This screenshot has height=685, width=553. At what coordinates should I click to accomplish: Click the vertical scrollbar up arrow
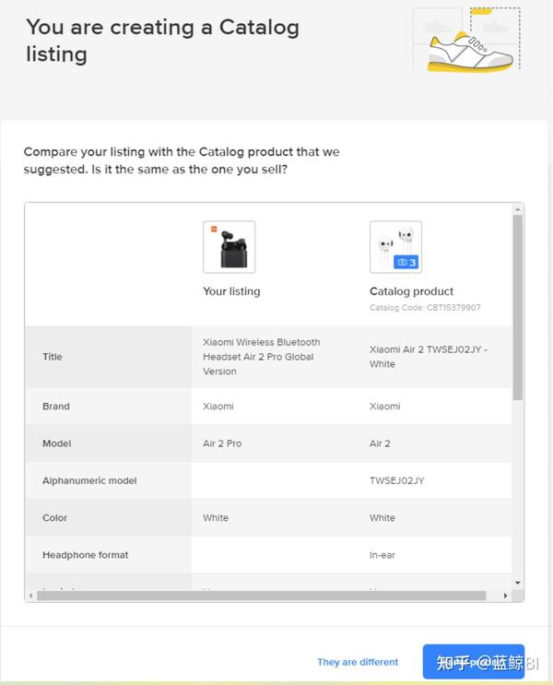click(x=517, y=209)
